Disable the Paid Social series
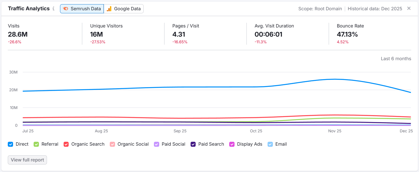Screen dimensions: 419x172 click(x=156, y=144)
